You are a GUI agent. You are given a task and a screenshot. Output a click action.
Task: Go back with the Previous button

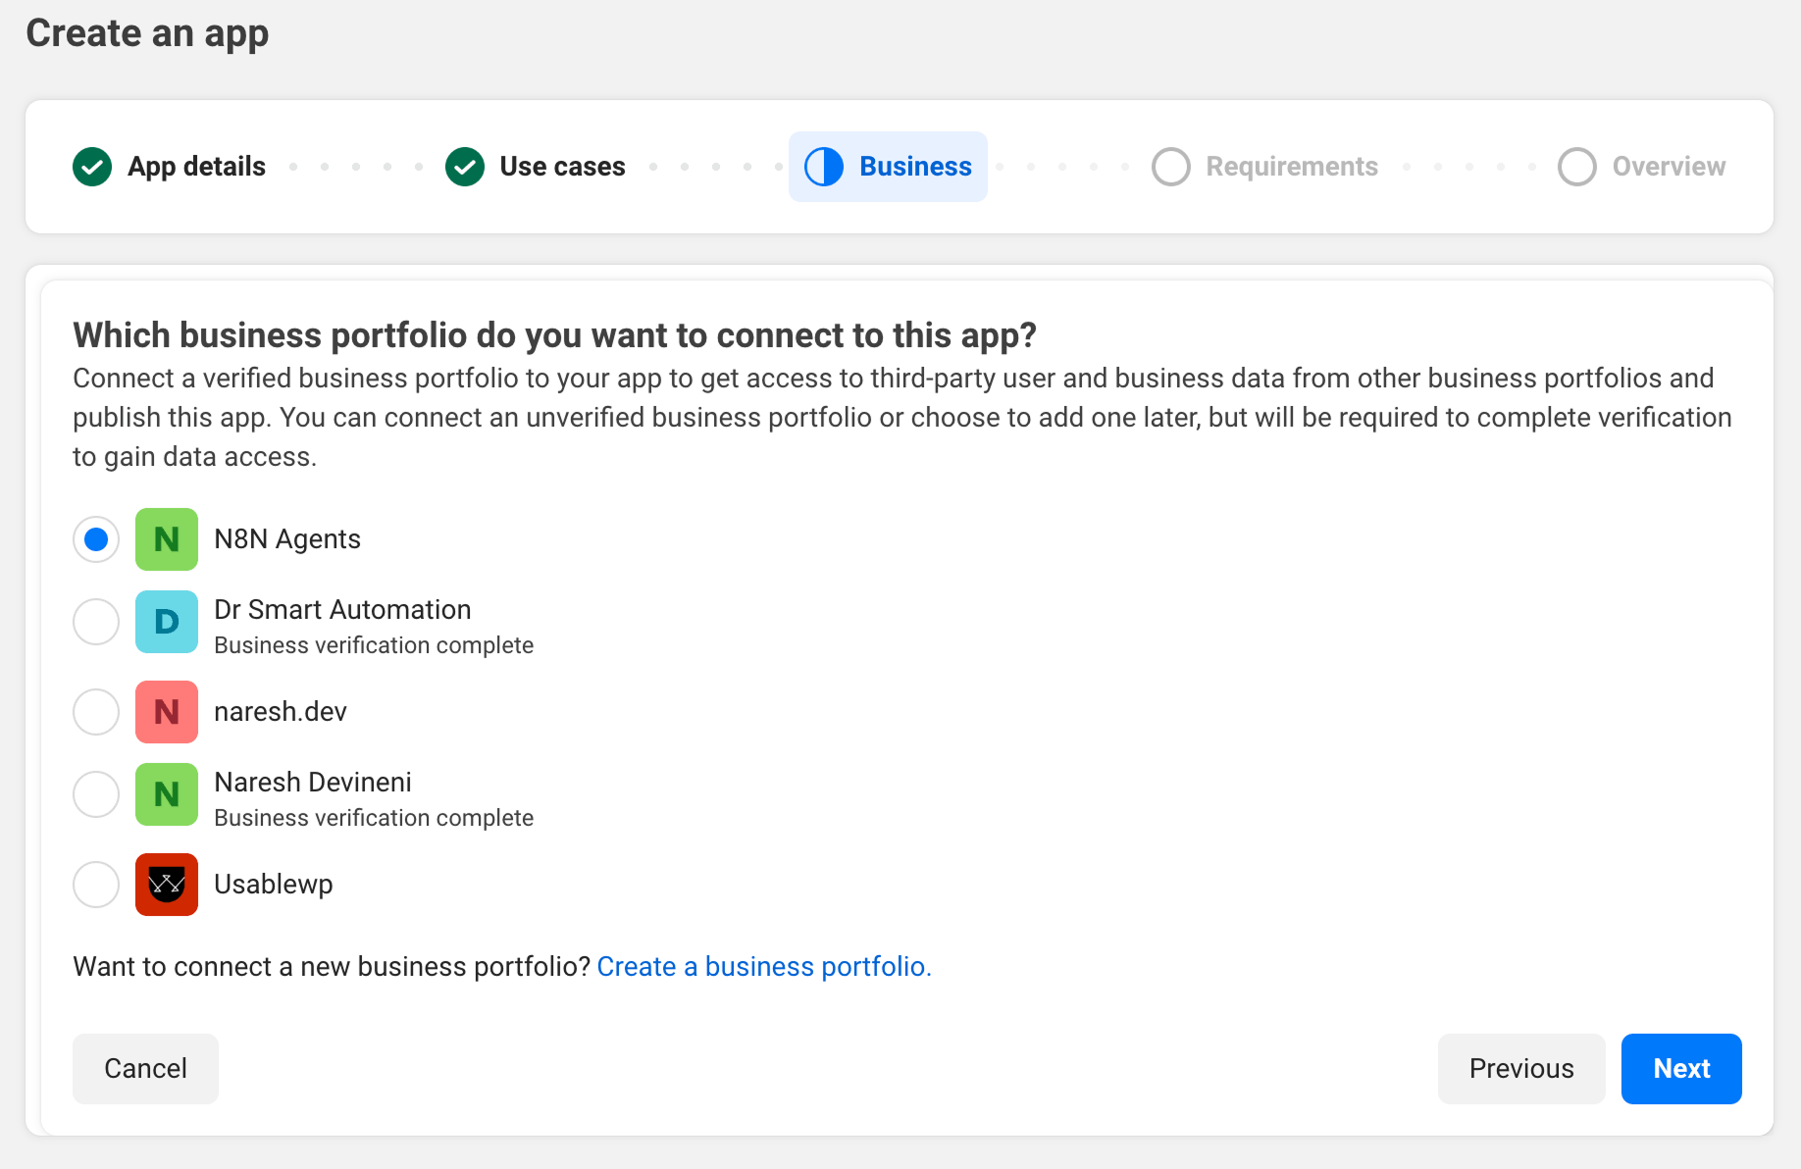(1521, 1069)
